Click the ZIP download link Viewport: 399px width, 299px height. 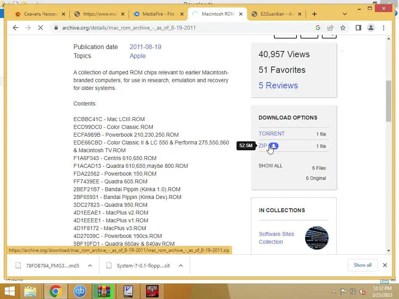coord(263,146)
